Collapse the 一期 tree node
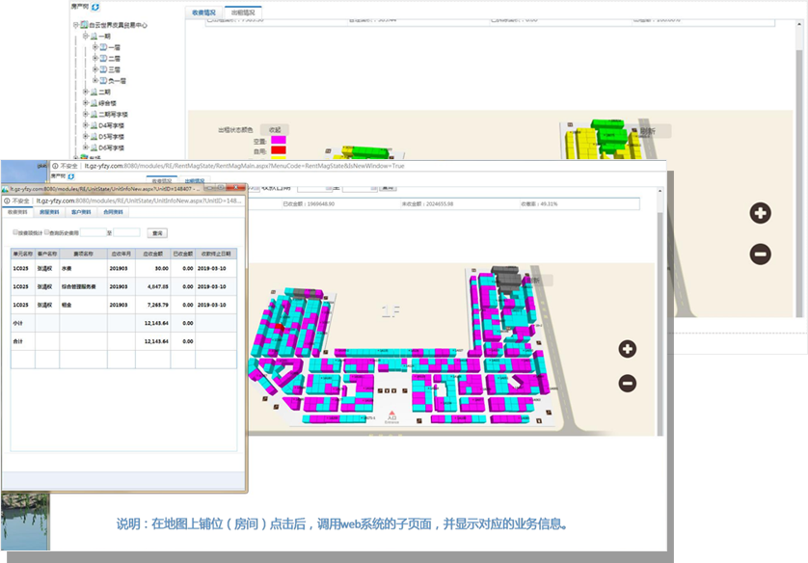 [x=85, y=36]
